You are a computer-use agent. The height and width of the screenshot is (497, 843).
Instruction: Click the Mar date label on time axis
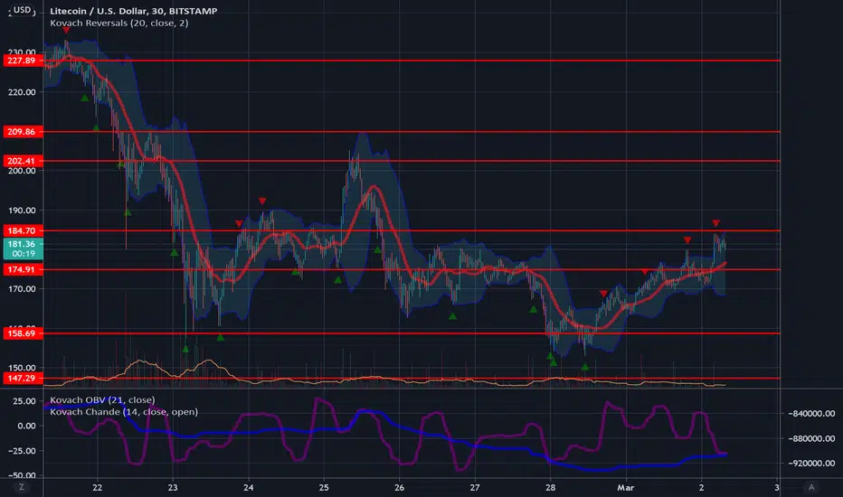(x=625, y=487)
